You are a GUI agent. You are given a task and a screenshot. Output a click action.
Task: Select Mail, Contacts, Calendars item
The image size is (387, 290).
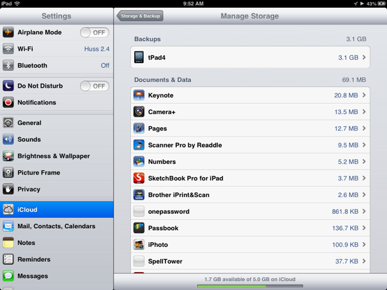pos(57,226)
